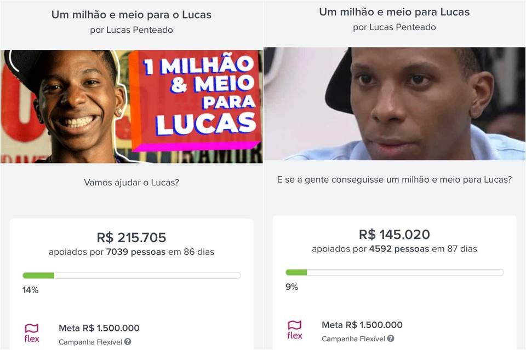Click title 'Um milhão e meio para o Lucas'

(x=131, y=15)
